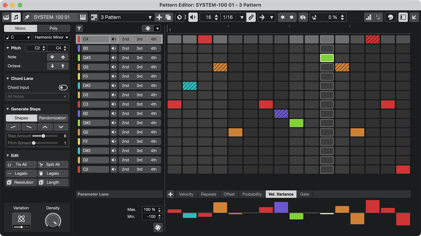Viewport: 421px width, 236px height.
Task: Collapse the Pitch section
Action: point(8,48)
